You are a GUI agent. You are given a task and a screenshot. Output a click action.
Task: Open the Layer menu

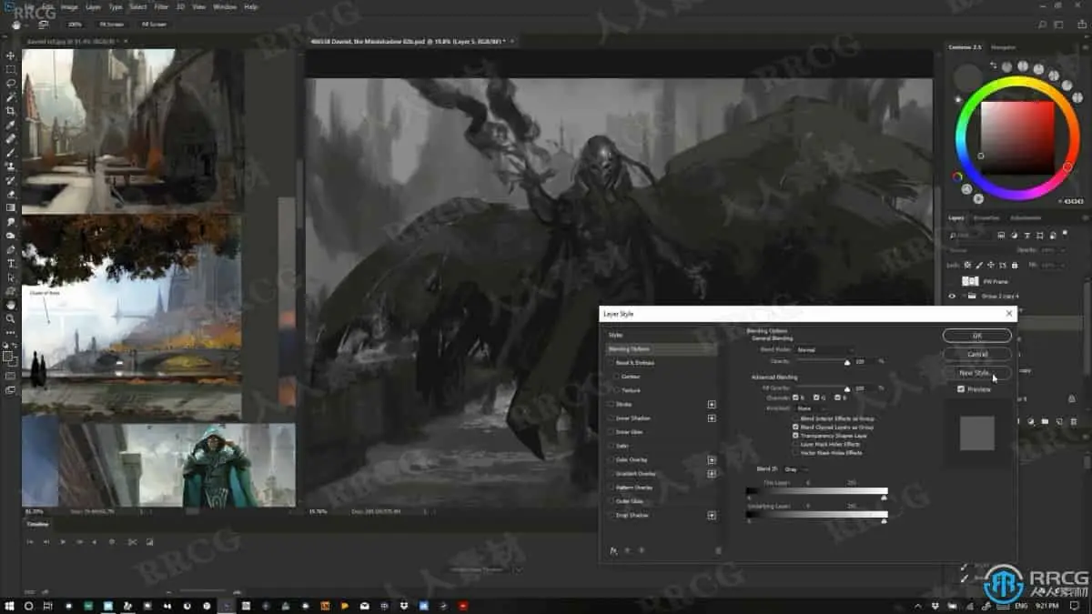(92, 6)
